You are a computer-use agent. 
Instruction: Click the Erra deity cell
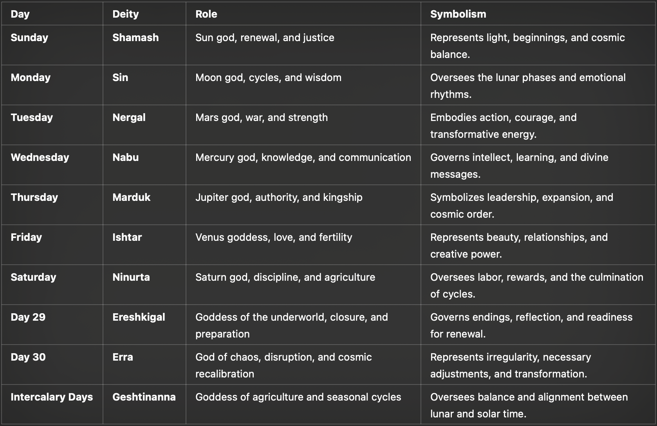123,357
